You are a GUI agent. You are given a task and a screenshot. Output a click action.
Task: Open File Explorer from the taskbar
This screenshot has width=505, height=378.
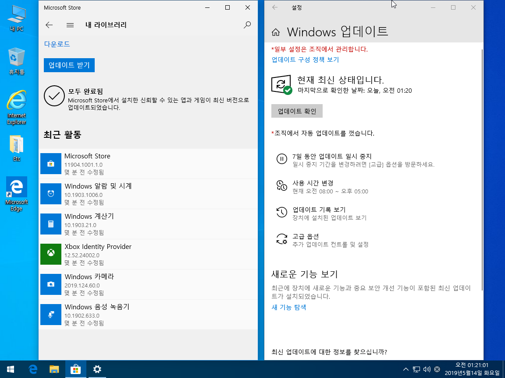[54, 369]
